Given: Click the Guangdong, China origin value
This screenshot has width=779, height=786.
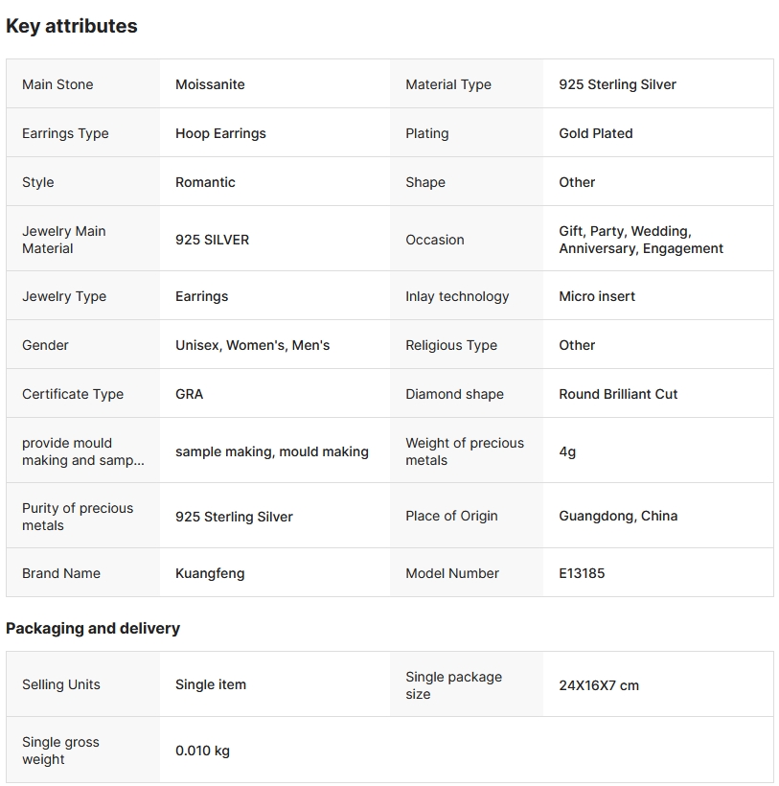Looking at the screenshot, I should pyautogui.click(x=618, y=516).
